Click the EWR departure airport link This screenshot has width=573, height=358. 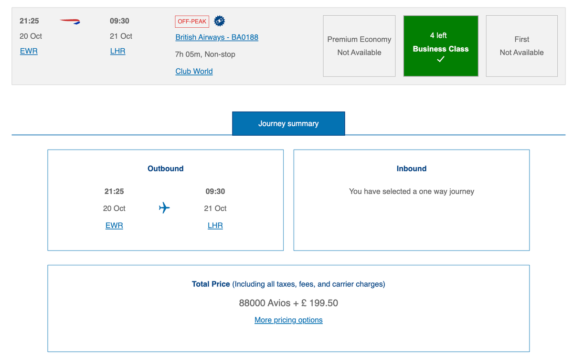(29, 51)
